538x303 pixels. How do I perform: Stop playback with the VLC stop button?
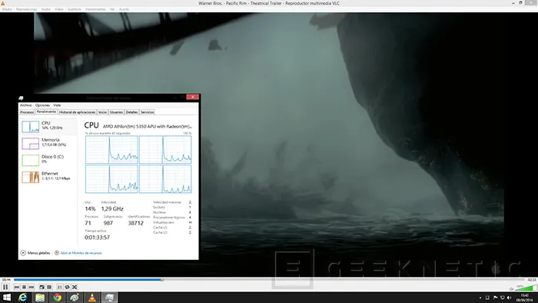24,287
